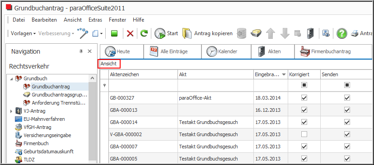
Task: Click the Eingebracht column sort arrow
Action: tap(284, 75)
